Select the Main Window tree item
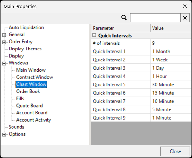 [x=31, y=70]
